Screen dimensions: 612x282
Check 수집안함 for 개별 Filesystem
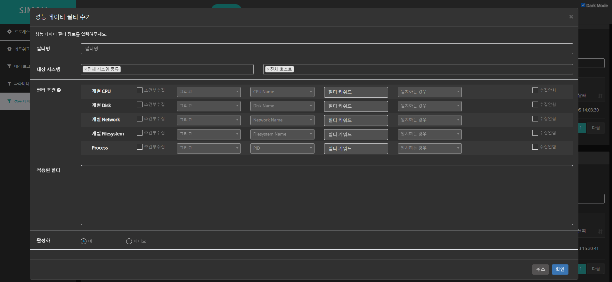pyautogui.click(x=535, y=133)
